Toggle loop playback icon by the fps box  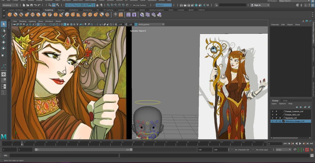coord(295,150)
